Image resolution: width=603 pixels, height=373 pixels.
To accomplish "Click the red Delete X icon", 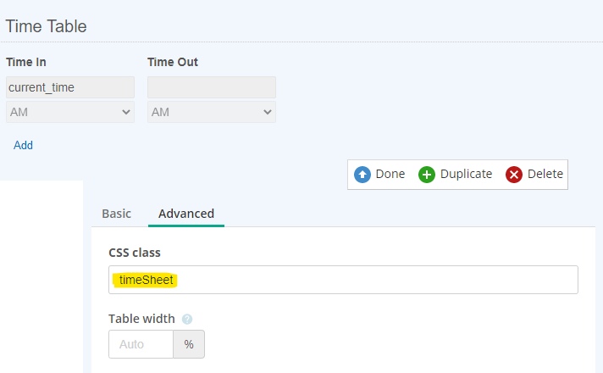I will pyautogui.click(x=514, y=175).
